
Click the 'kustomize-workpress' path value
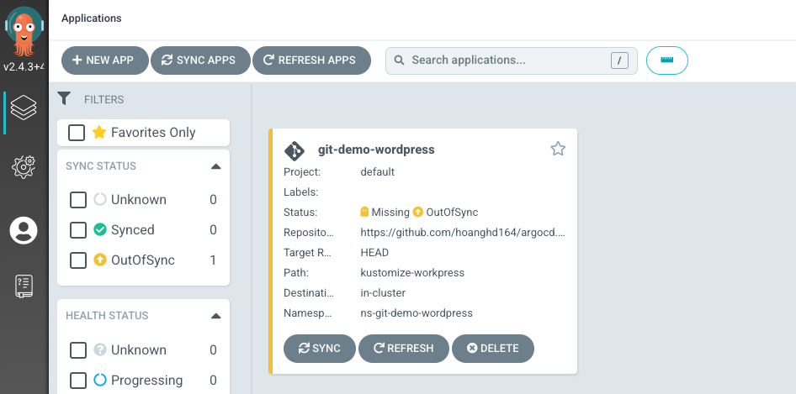coord(412,273)
